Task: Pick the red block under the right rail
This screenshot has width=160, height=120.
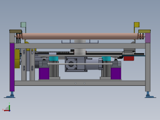Action: point(129,58)
